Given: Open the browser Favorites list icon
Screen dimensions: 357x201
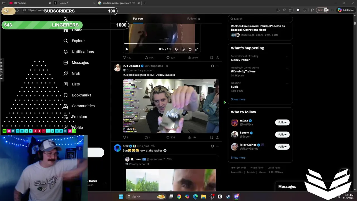Looking at the screenshot, I should tap(312, 10).
